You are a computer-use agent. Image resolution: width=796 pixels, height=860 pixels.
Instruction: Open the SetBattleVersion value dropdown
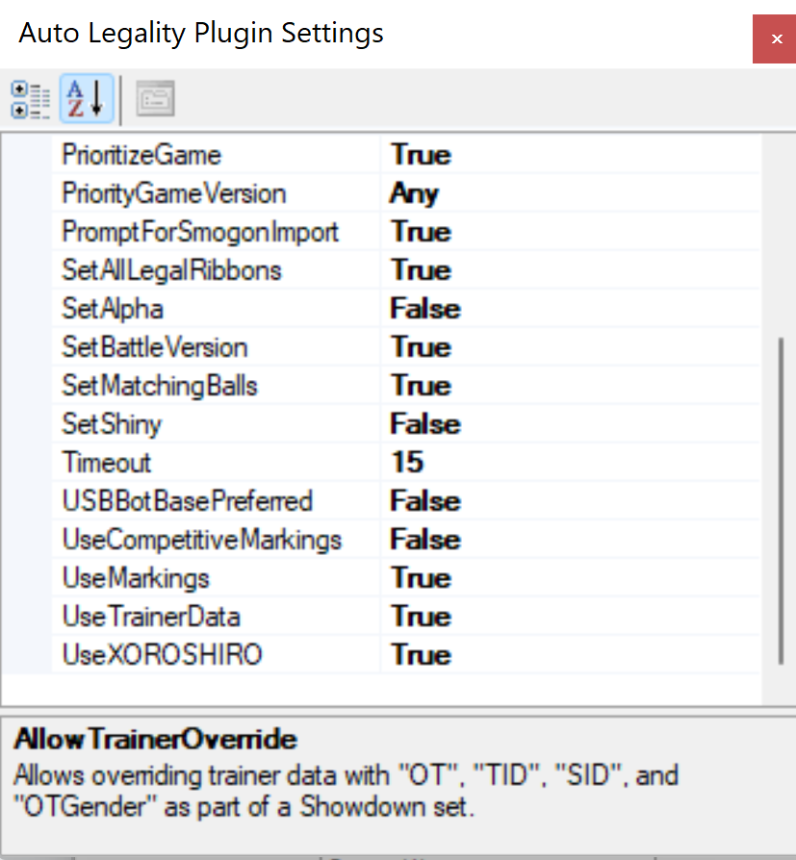pos(570,346)
